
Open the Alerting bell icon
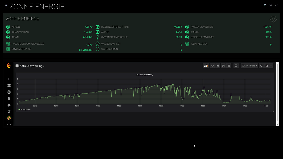pyautogui.click(x=9, y=99)
